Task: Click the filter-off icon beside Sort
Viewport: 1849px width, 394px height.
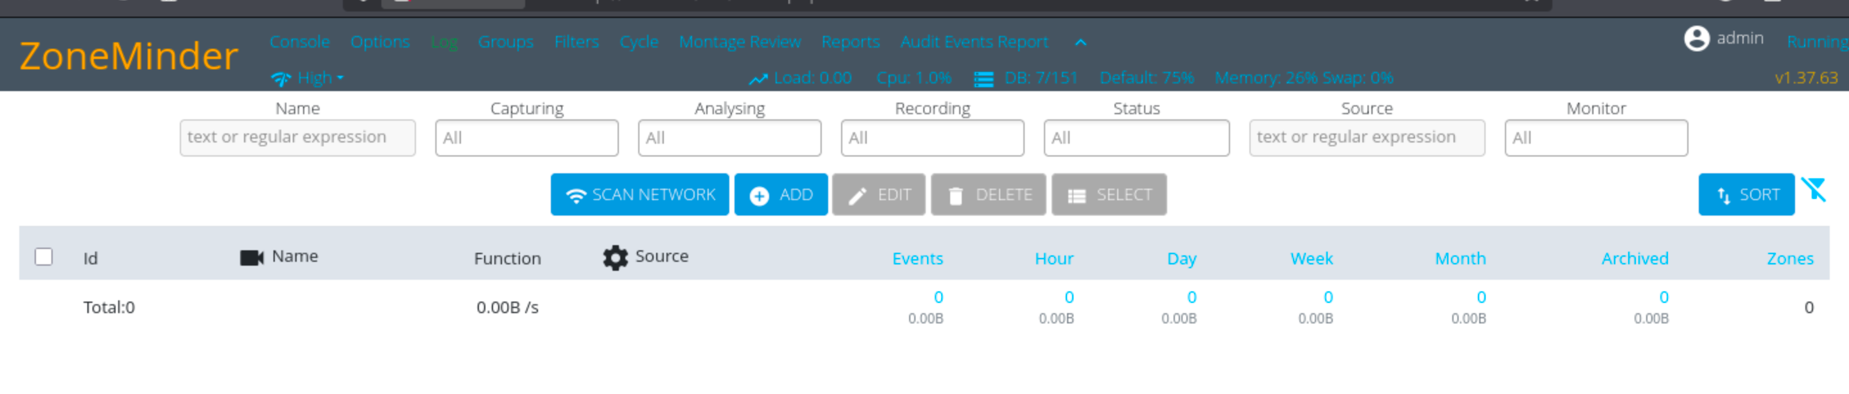Action: coord(1814,191)
